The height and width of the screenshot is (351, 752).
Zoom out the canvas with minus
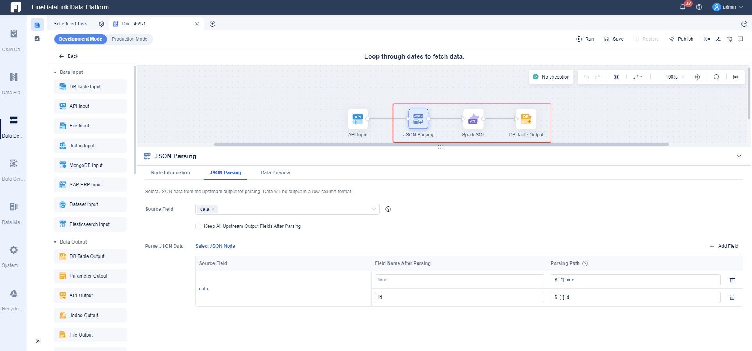(x=660, y=77)
